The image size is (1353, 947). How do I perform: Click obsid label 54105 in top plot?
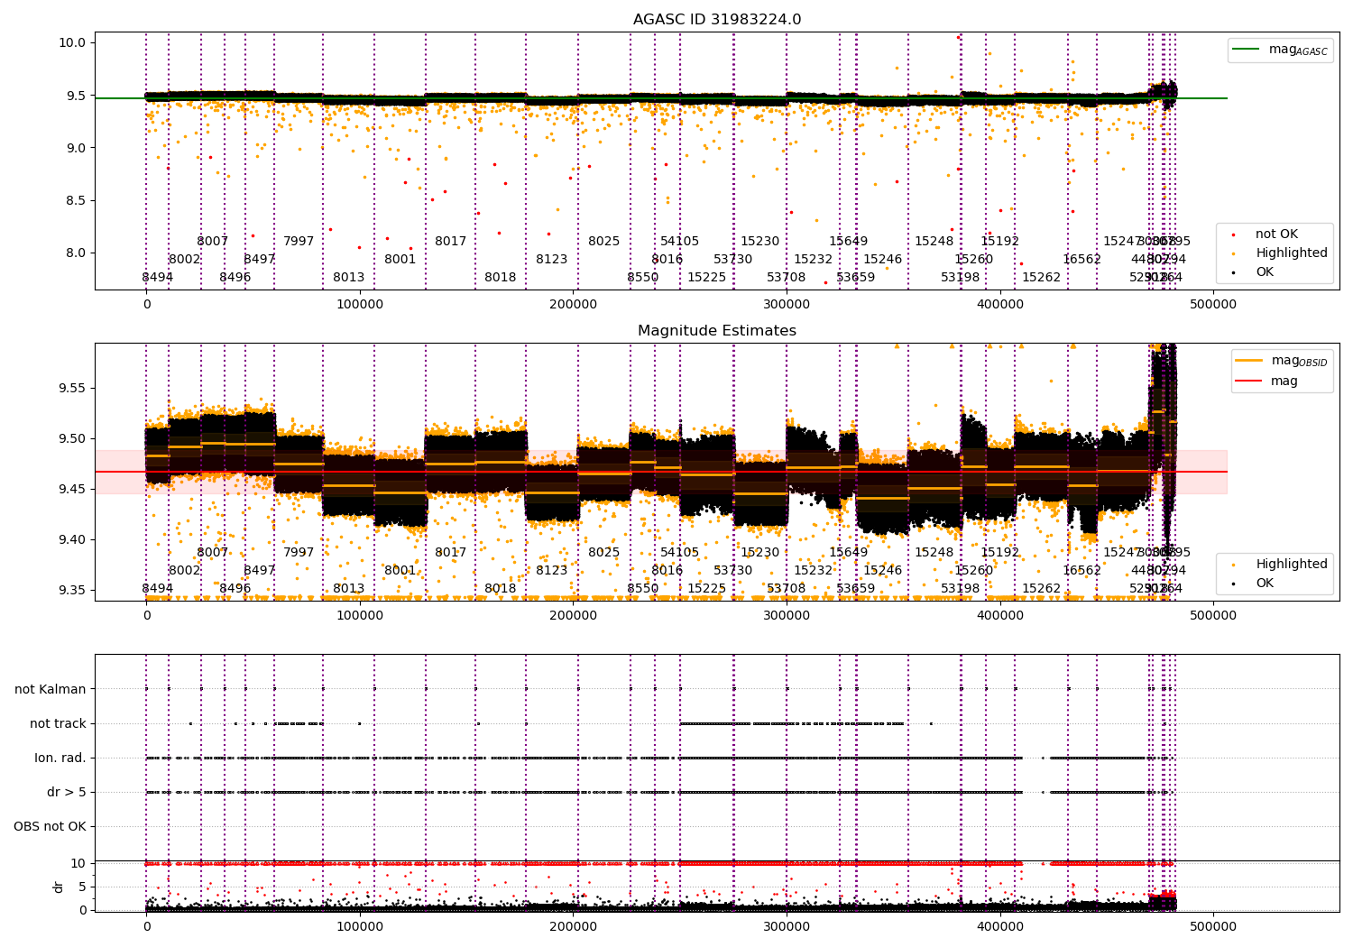coord(680,242)
